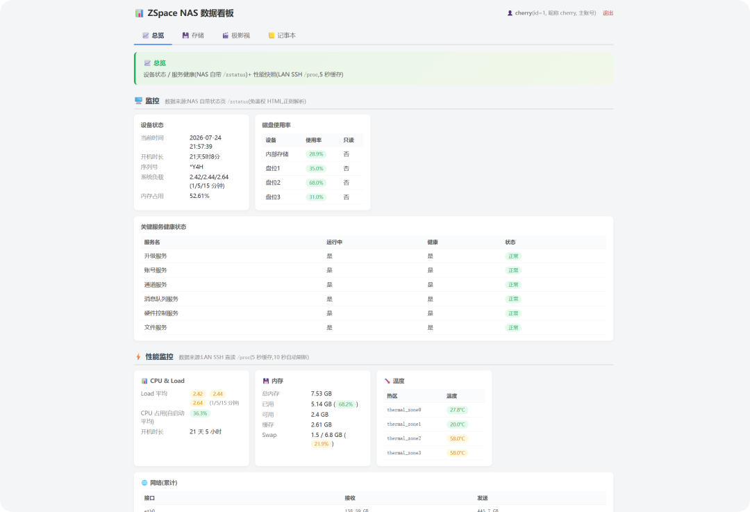
Task: Click the 21.9% swap usage badge
Action: 322,444
